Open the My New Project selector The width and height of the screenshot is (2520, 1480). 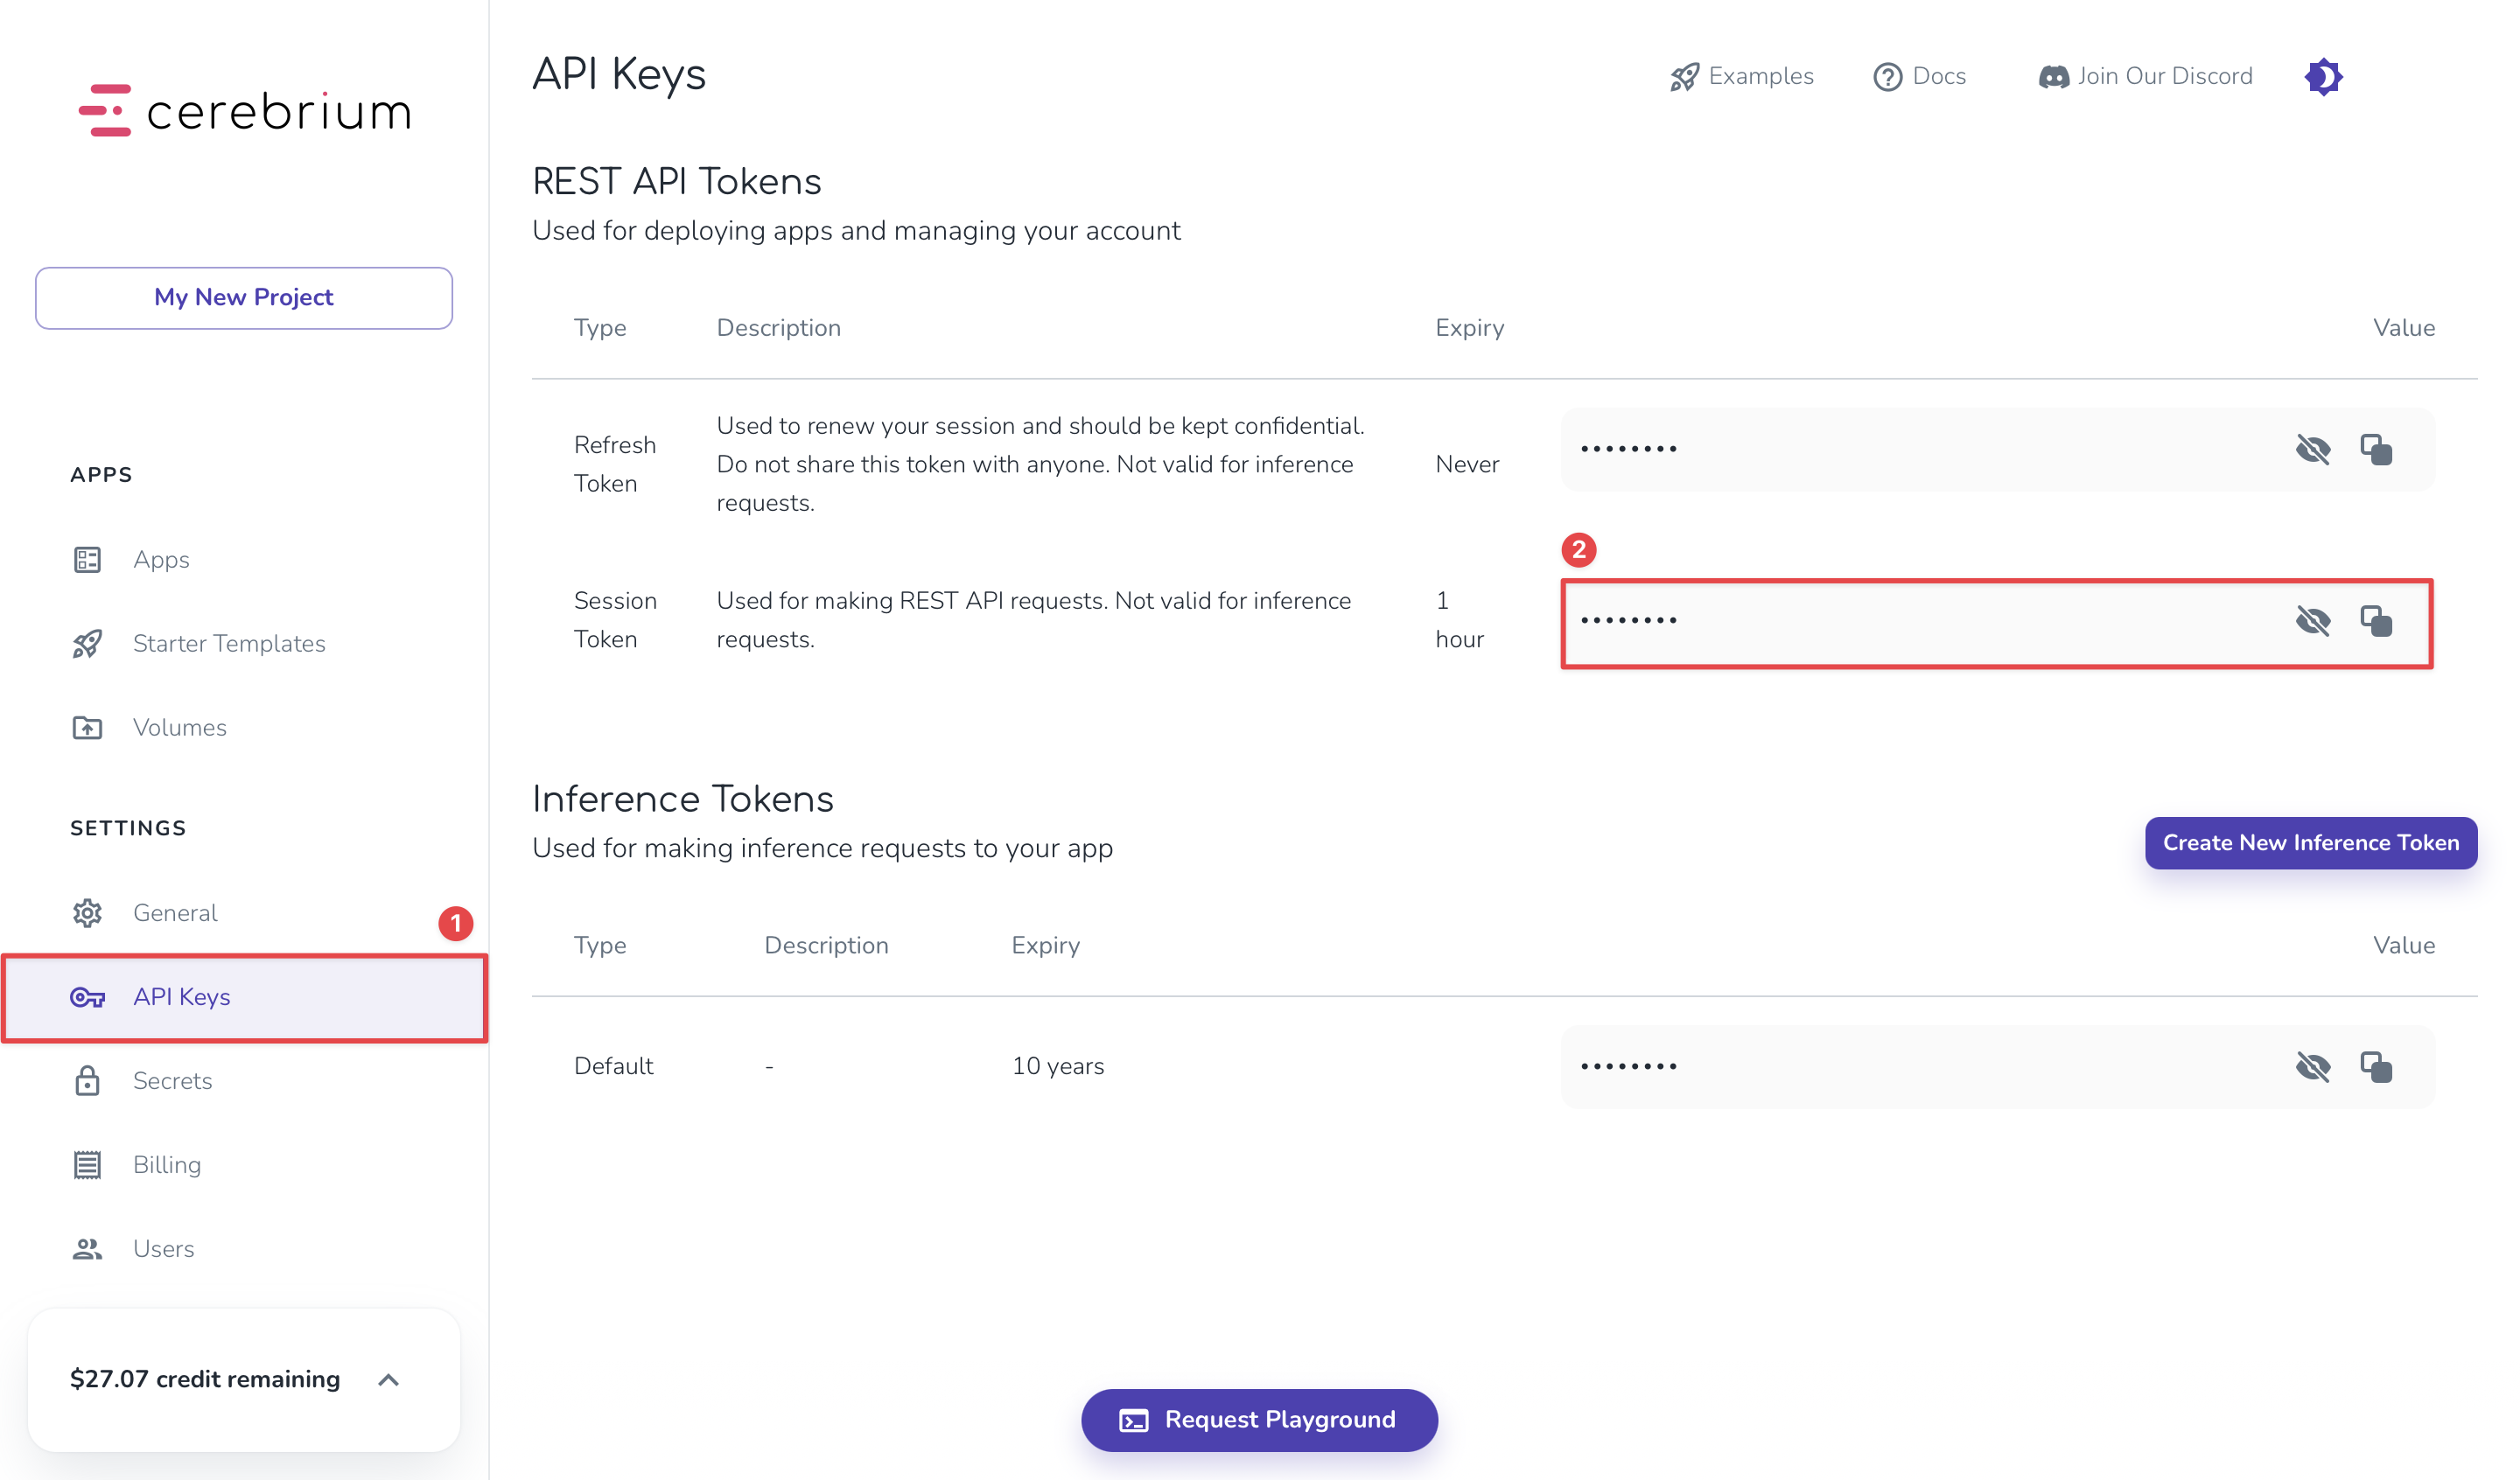pyautogui.click(x=244, y=297)
